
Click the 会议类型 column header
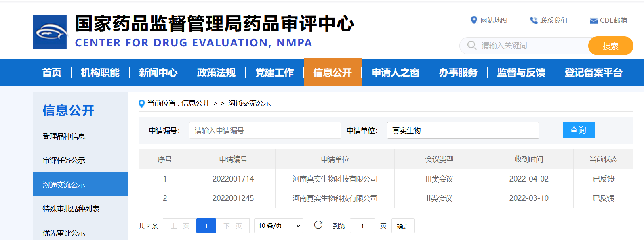point(439,159)
